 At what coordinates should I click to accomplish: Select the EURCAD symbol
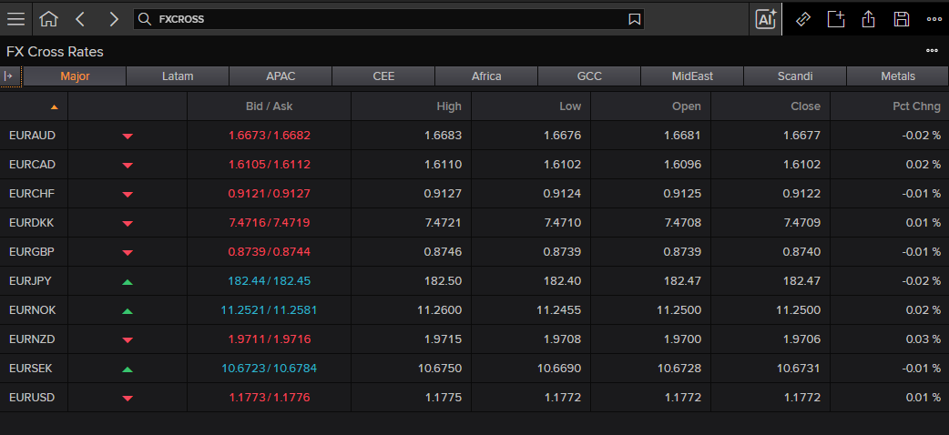click(32, 165)
